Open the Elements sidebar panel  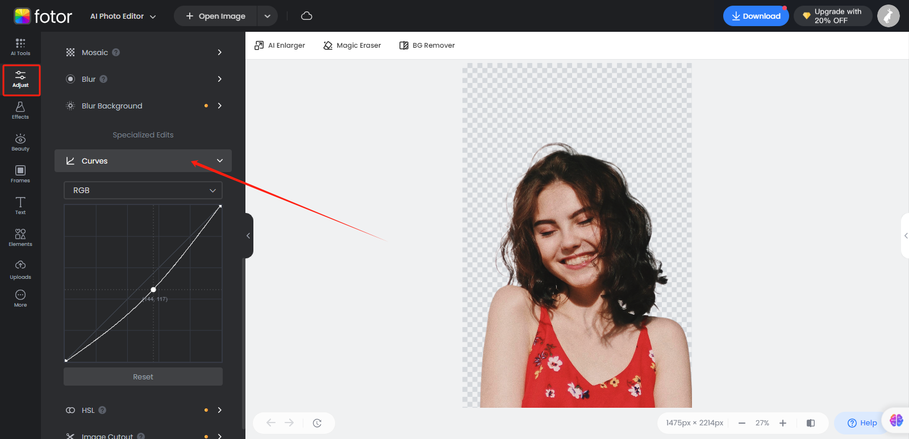[x=20, y=238]
